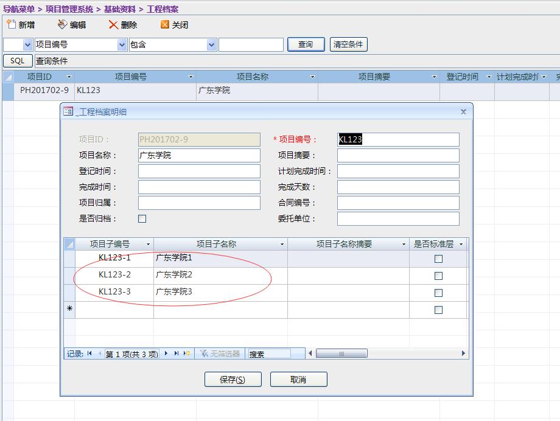
Task: Click the 新增 (Add) toolbar icon
Action: point(11,24)
